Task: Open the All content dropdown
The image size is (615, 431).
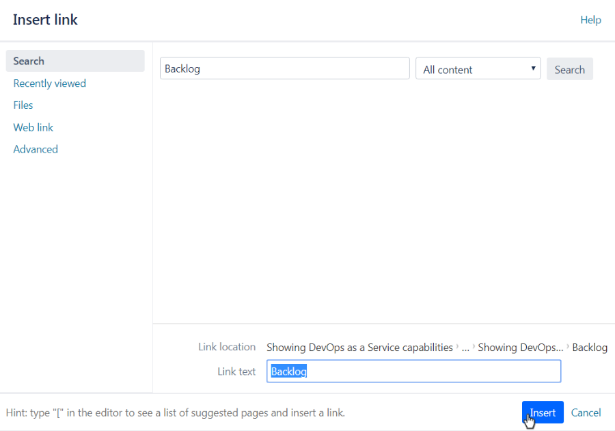Action: 478,68
